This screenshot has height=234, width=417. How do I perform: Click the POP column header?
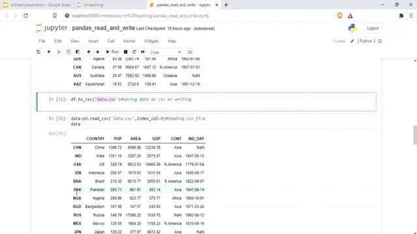tap(117, 138)
